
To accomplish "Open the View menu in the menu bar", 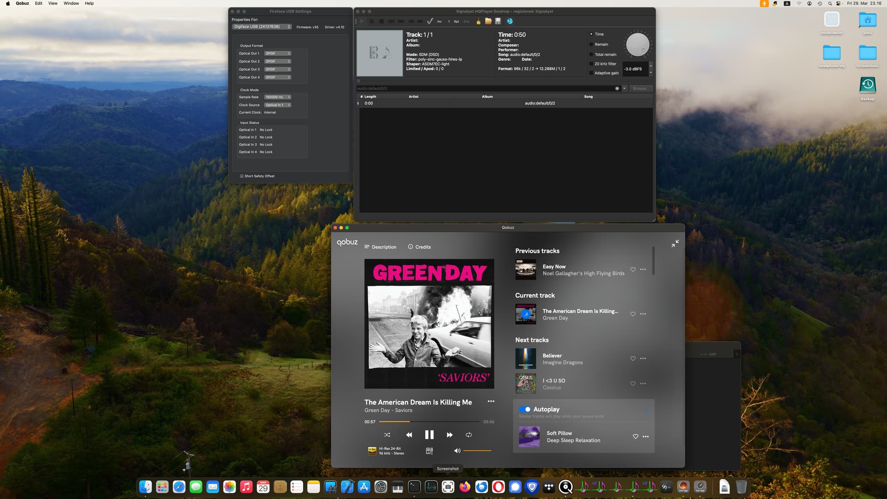I will (x=53, y=3).
